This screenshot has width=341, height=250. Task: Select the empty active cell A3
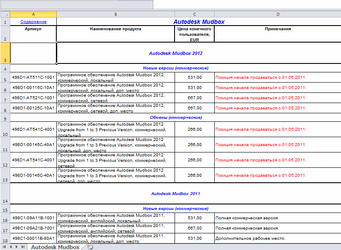pos(33,53)
